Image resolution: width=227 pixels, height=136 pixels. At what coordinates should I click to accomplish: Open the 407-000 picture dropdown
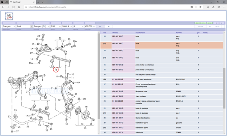pyautogui.click(x=90, y=27)
